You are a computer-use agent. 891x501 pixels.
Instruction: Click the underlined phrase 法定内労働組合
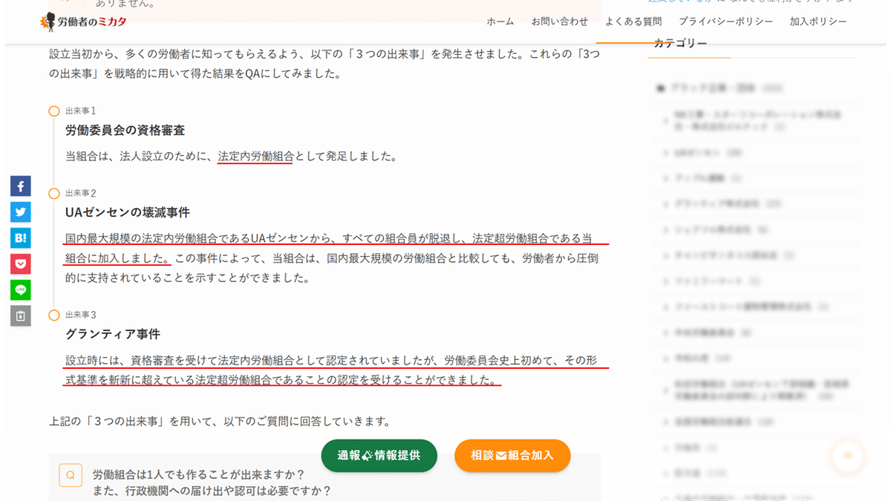click(x=256, y=157)
